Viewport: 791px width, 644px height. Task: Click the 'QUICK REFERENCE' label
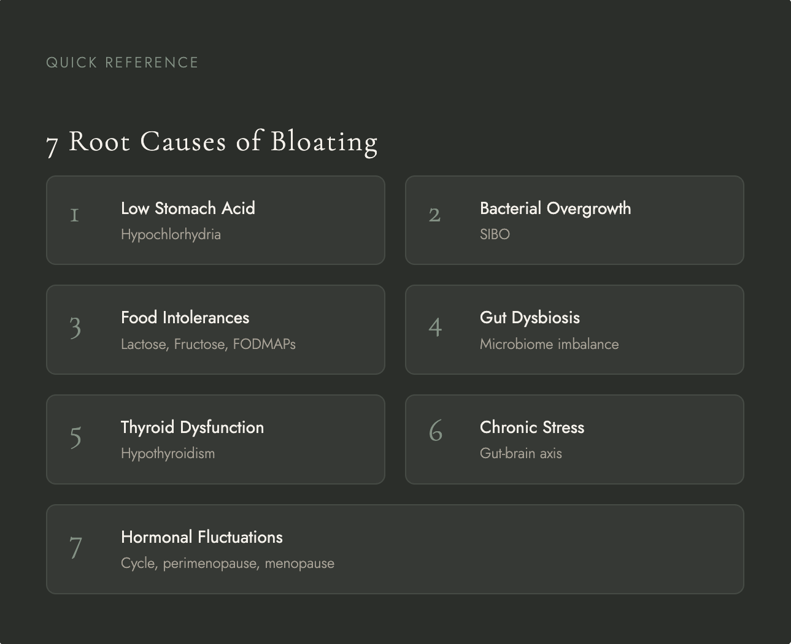click(x=122, y=63)
